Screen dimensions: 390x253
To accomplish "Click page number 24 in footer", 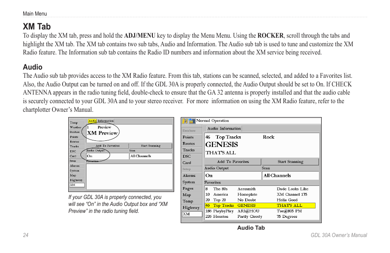I will coord(26,235).
